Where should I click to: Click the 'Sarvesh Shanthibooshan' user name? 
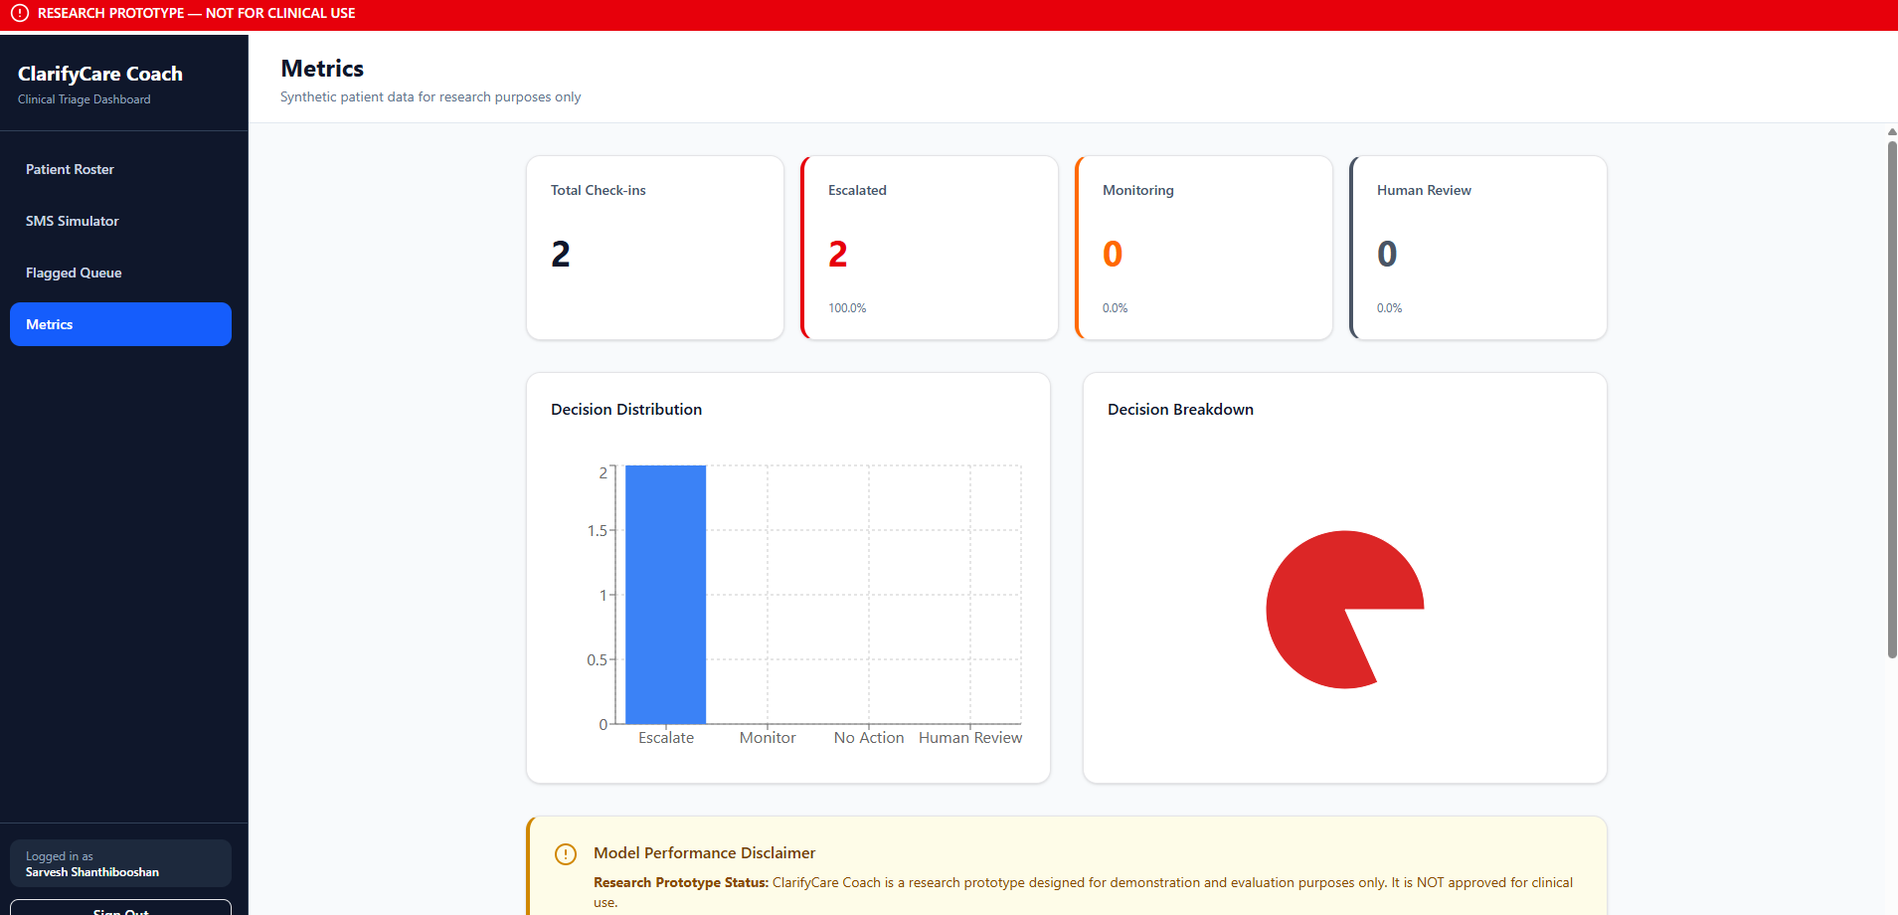(92, 872)
